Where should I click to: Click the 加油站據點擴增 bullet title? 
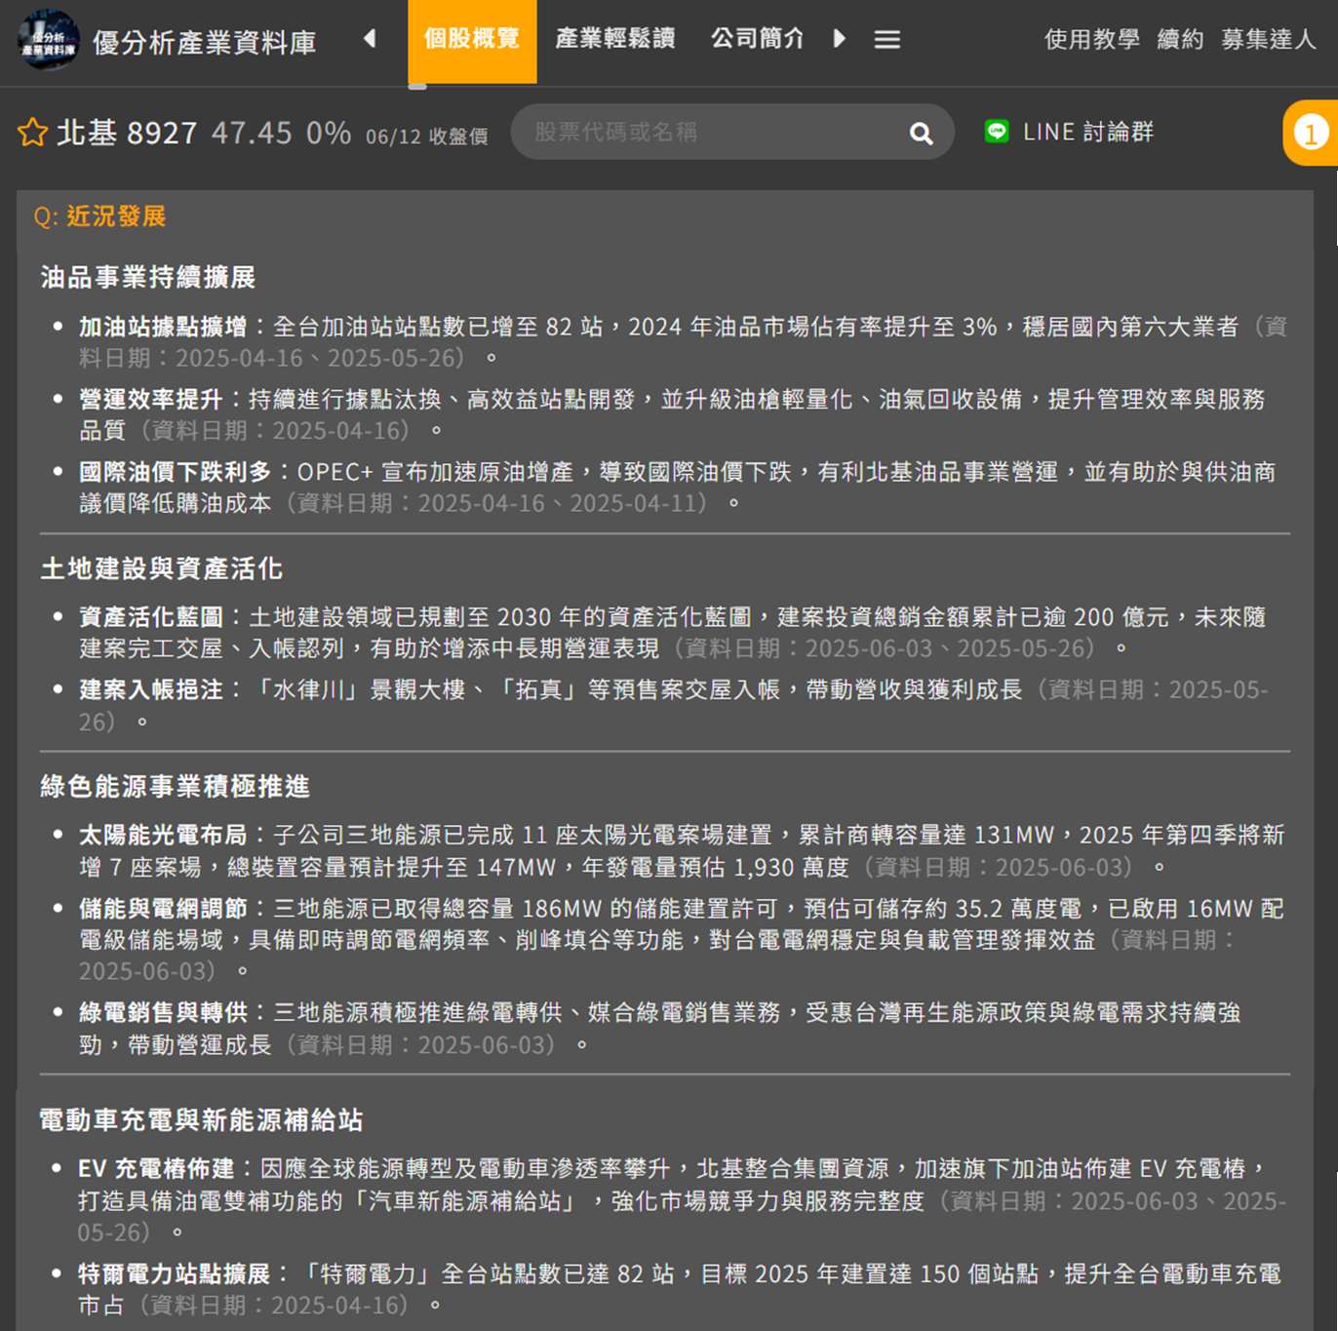coord(163,327)
